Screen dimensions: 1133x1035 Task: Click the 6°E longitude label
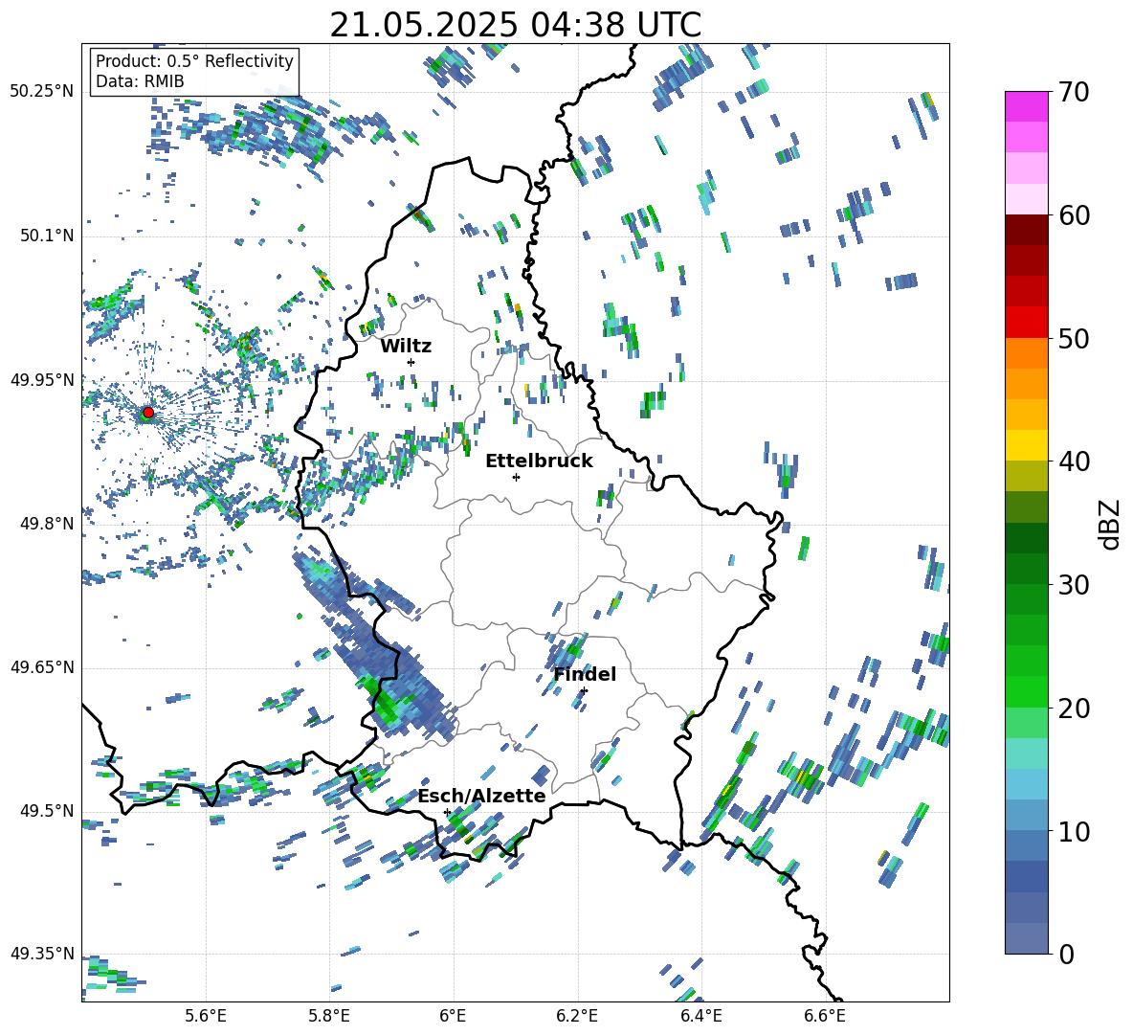[453, 1016]
